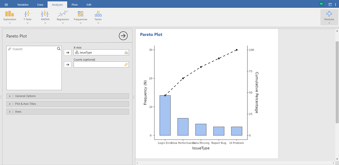339x165 pixels.
Task: Click the Pareto Plot options panel title
Action: (17, 36)
